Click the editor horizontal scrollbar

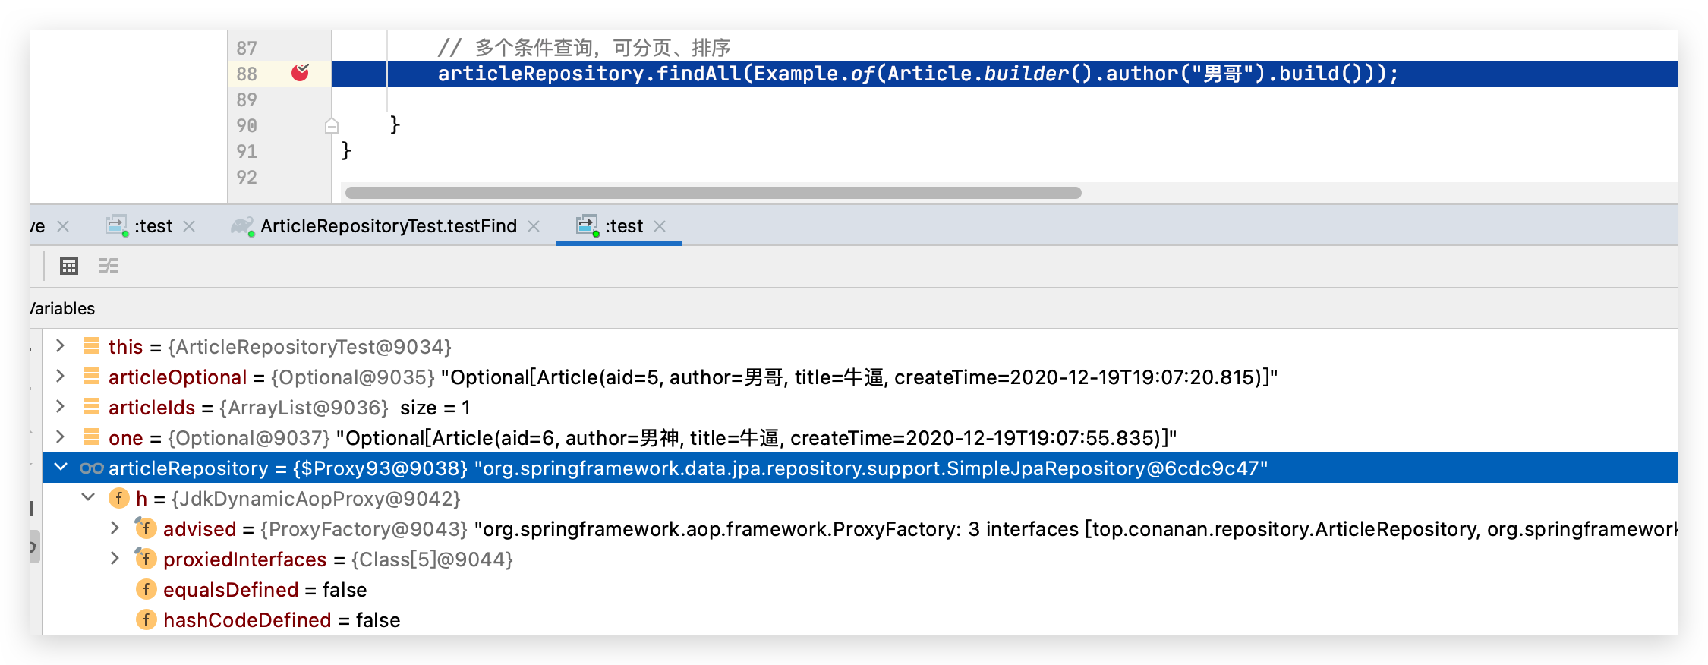[713, 193]
